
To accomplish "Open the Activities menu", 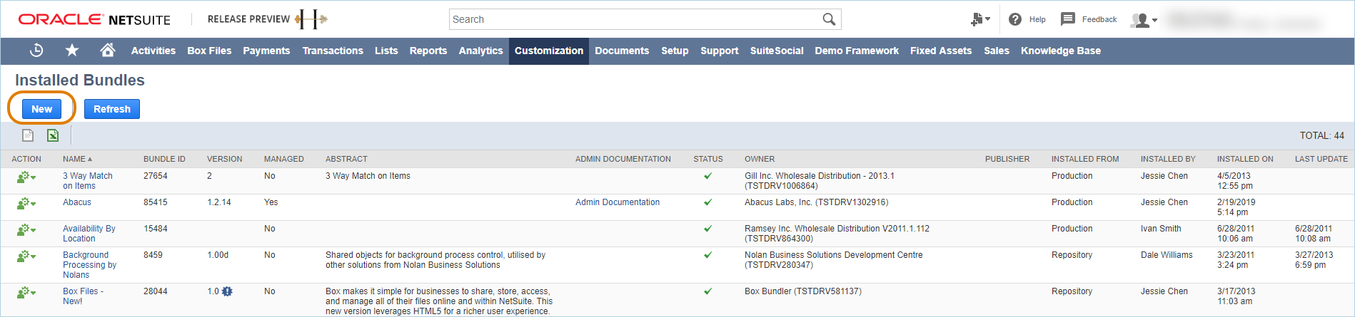I will [153, 51].
